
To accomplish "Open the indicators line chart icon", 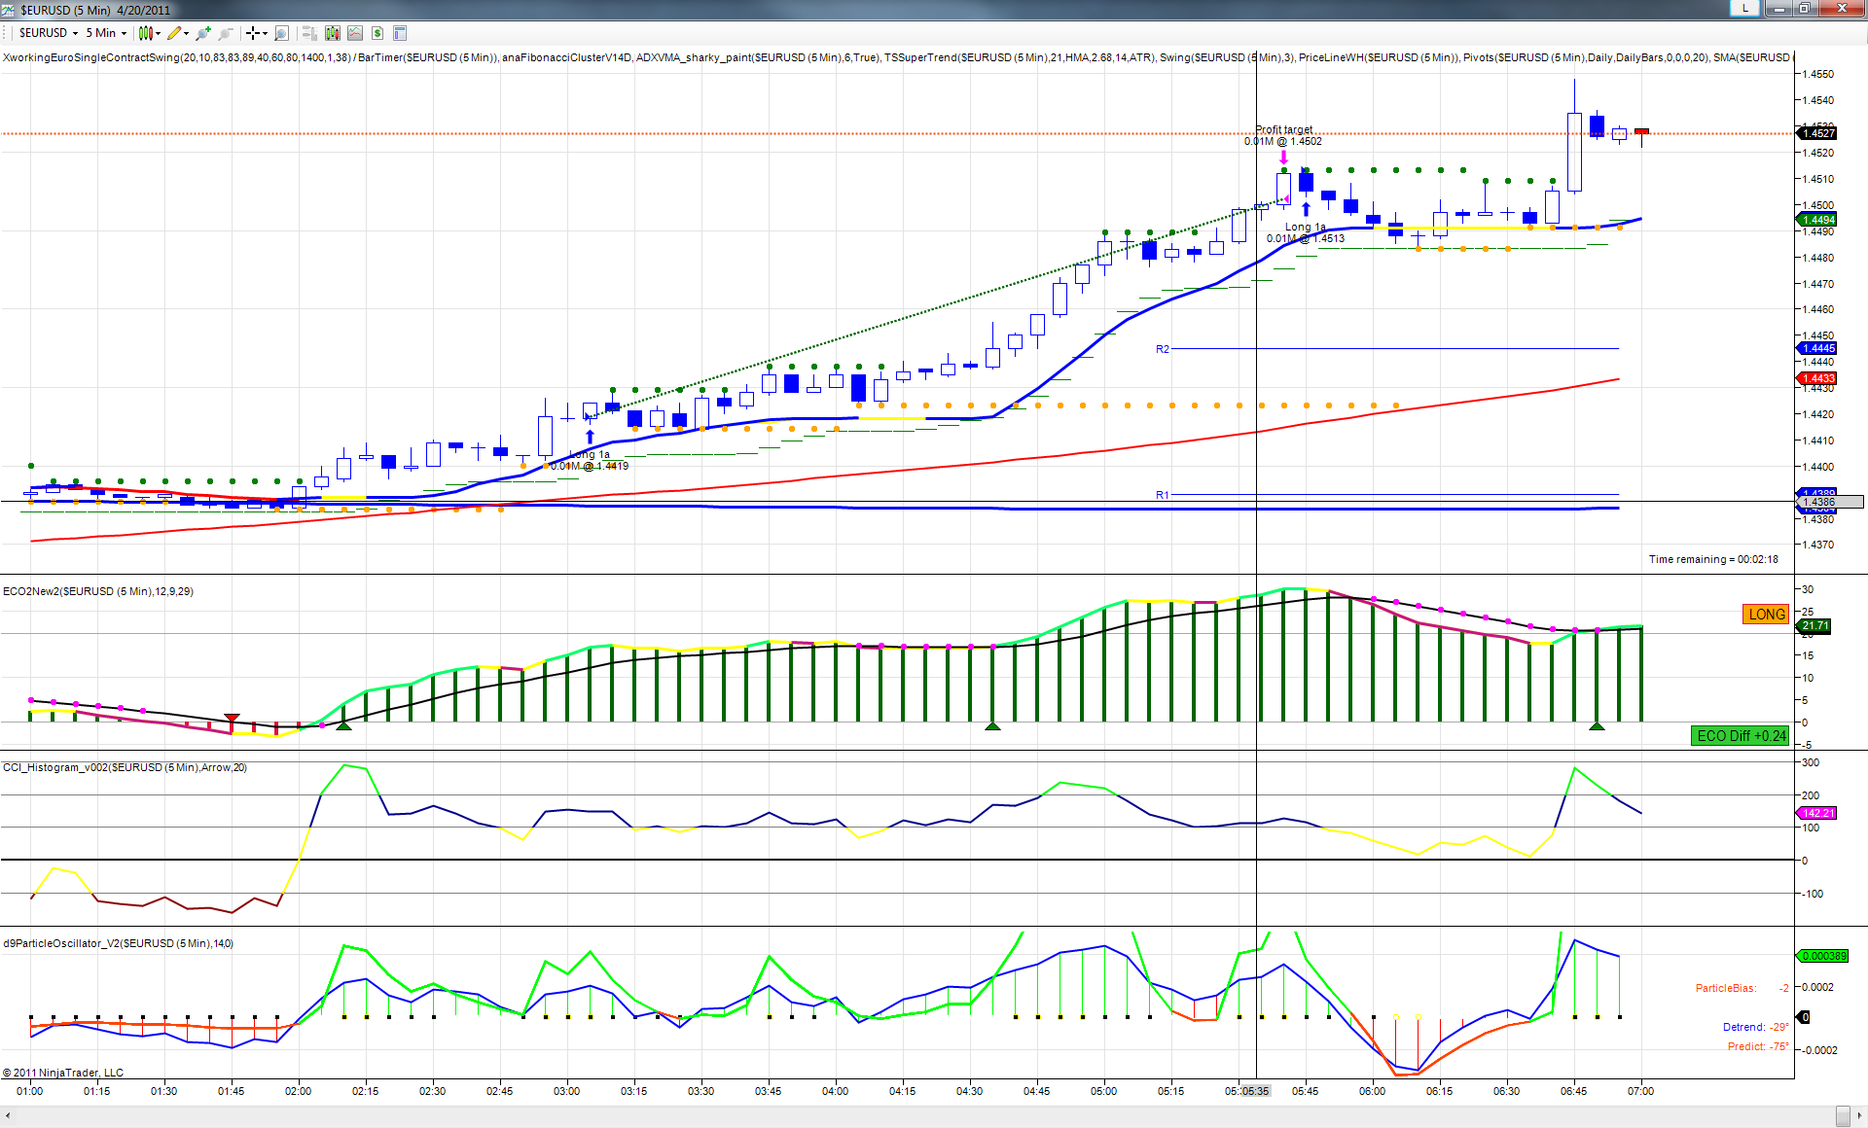I will point(355,33).
